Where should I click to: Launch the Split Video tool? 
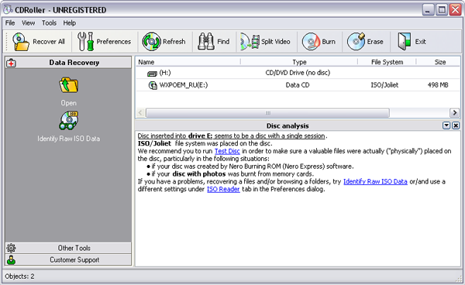point(265,42)
